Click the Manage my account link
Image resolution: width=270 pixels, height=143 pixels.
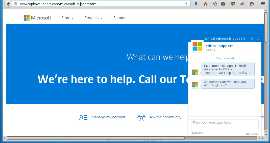(108, 117)
